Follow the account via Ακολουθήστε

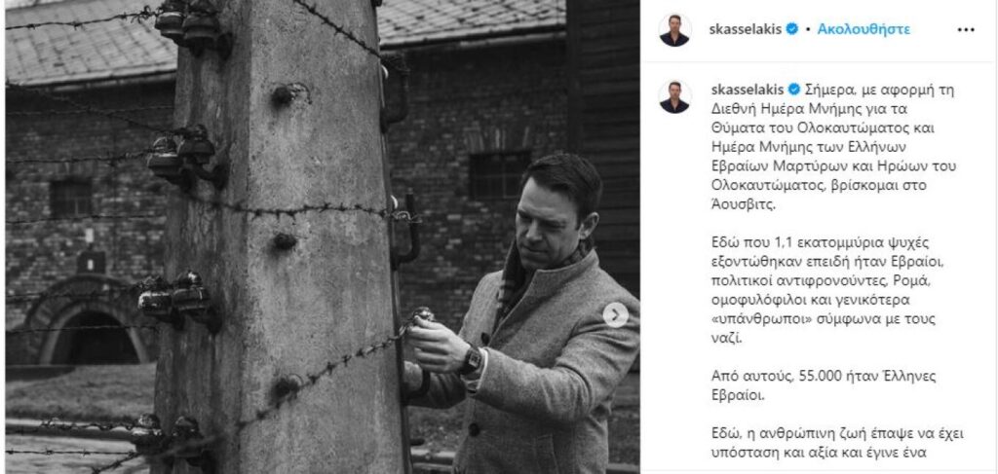(x=864, y=29)
